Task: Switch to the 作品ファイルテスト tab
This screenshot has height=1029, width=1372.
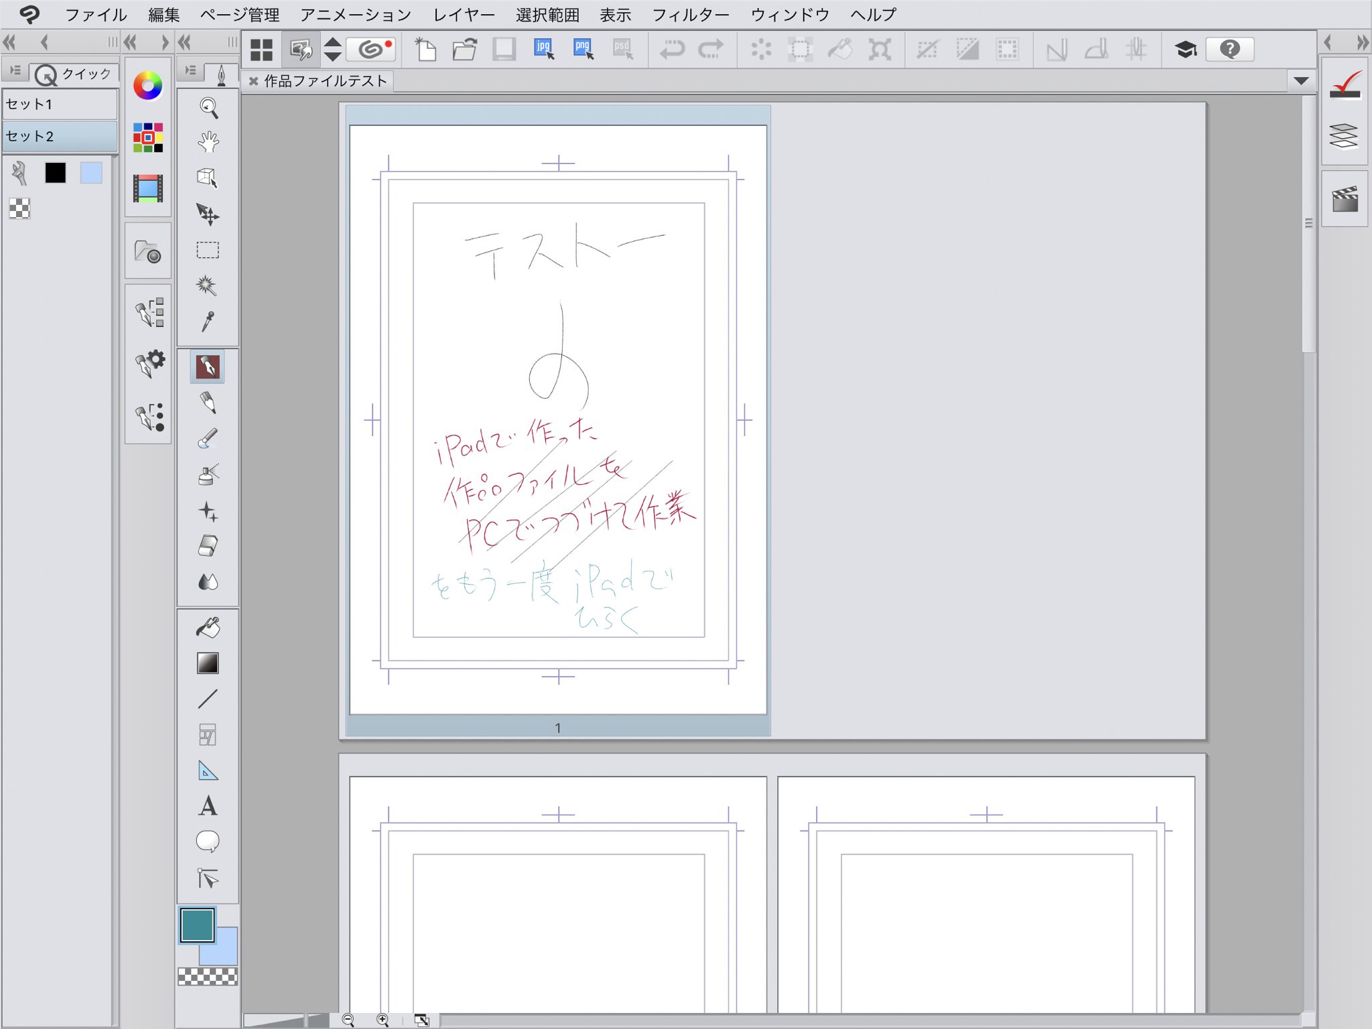Action: [325, 81]
